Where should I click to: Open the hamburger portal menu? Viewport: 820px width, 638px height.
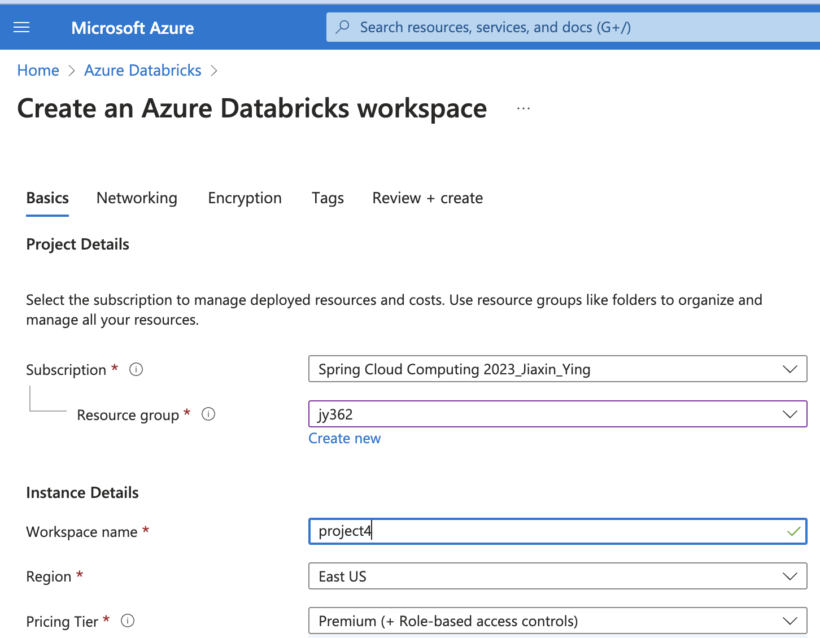pyautogui.click(x=21, y=27)
